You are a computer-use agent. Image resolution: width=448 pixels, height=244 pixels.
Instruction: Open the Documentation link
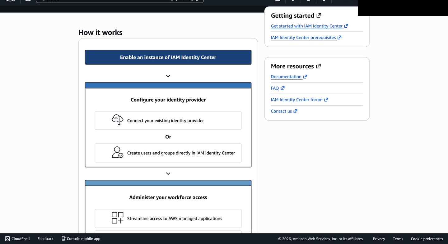[x=289, y=77]
